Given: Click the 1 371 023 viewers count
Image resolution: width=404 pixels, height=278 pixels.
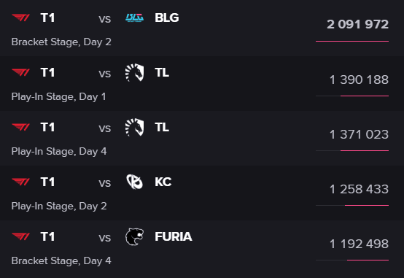Looking at the screenshot, I should tap(359, 134).
